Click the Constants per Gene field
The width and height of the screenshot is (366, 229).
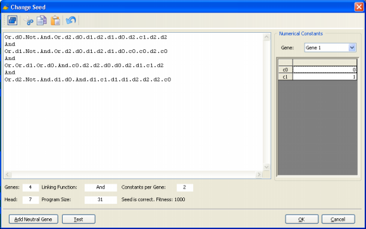click(185, 187)
